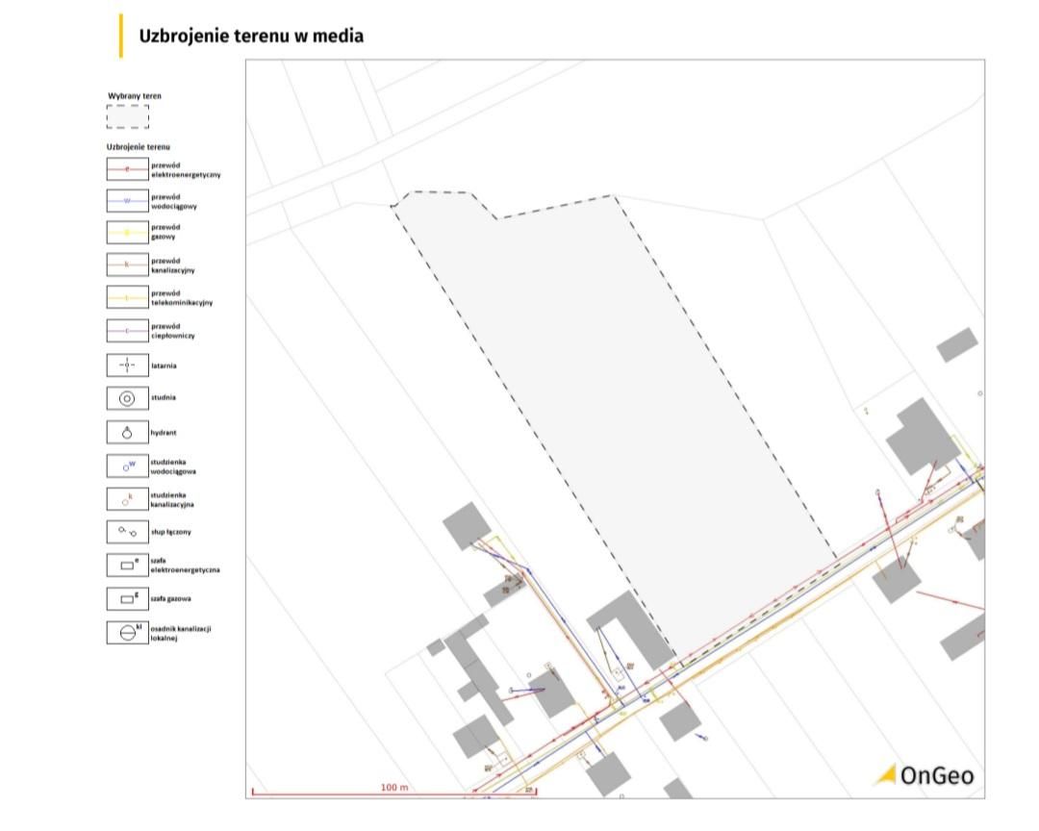The image size is (1039, 831).
Task: Click the studzienka wodociągowa symbol
Action: coord(127,466)
